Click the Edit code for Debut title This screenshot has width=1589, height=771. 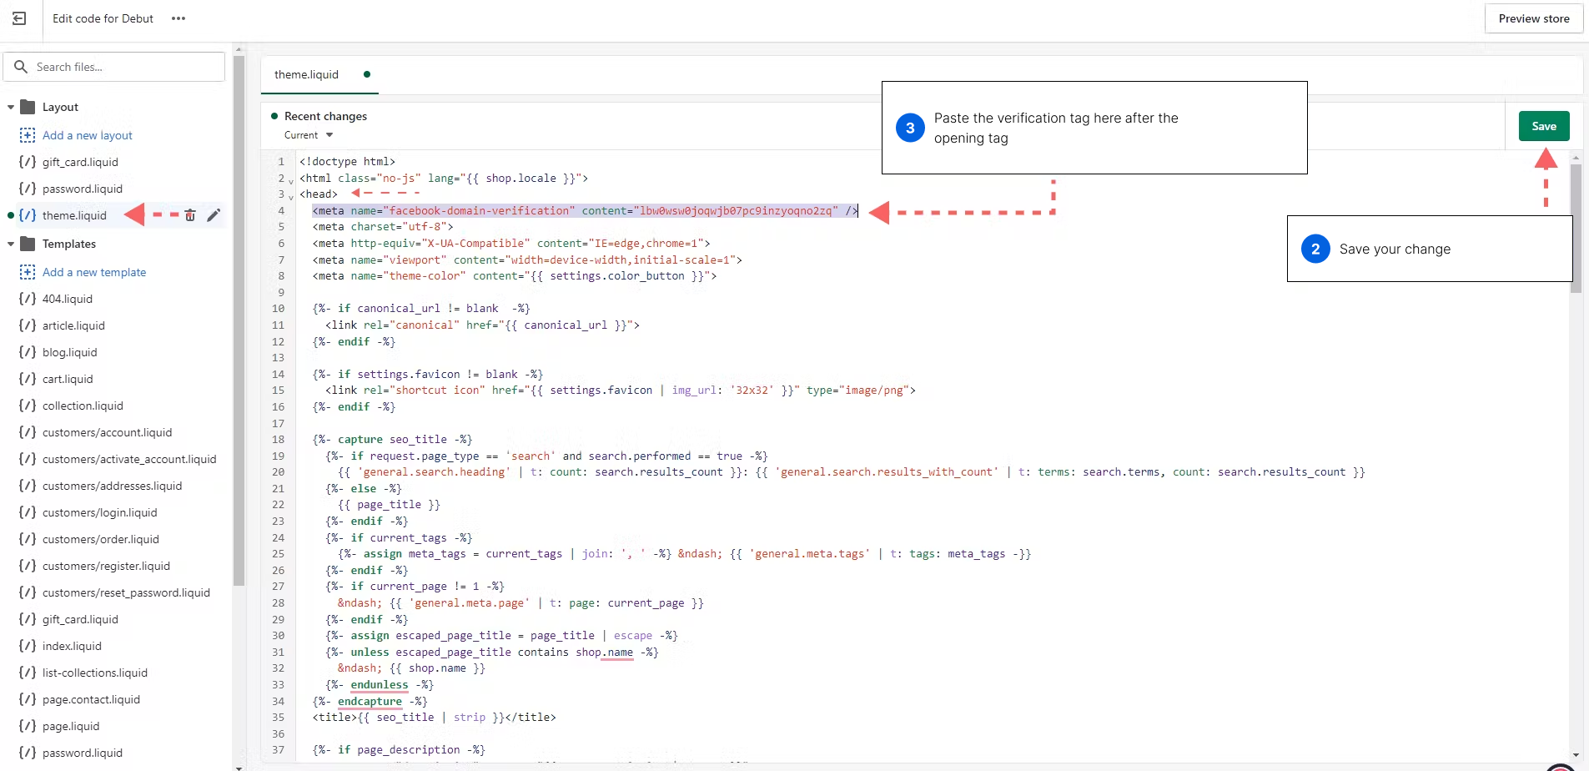point(103,18)
